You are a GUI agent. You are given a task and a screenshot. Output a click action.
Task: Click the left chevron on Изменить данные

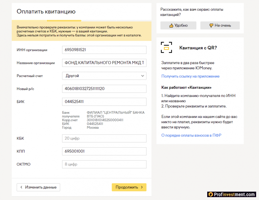coord(21,187)
